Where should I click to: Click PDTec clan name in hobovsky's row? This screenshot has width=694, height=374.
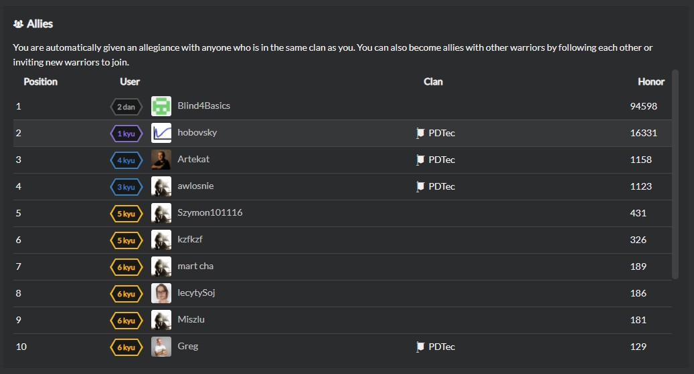click(442, 134)
